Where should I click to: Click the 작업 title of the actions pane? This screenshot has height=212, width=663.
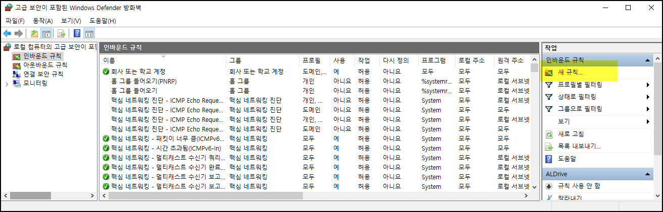(551, 48)
